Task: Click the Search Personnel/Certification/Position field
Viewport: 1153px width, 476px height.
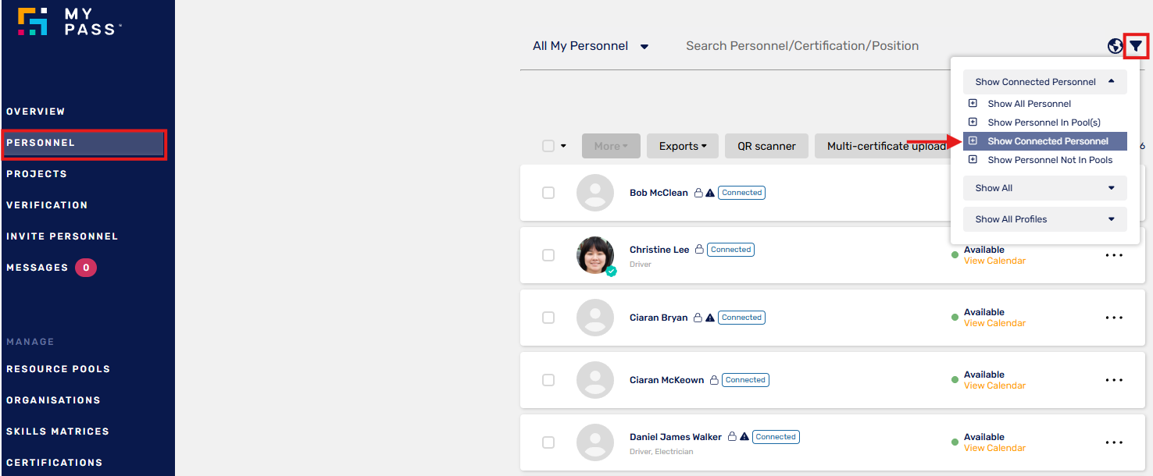Action: (802, 46)
